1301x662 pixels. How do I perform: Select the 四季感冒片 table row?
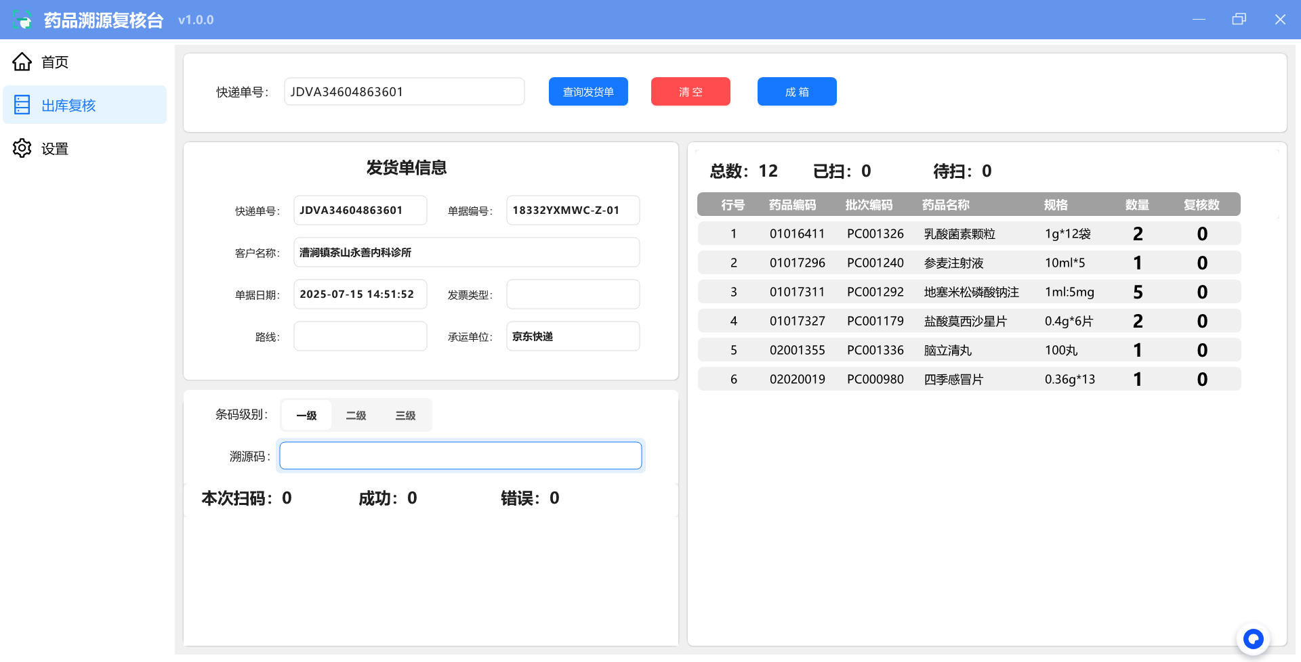point(968,379)
